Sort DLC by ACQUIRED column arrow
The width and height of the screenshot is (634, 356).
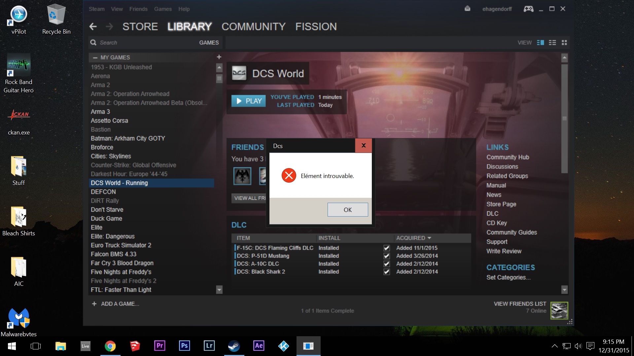tap(429, 238)
